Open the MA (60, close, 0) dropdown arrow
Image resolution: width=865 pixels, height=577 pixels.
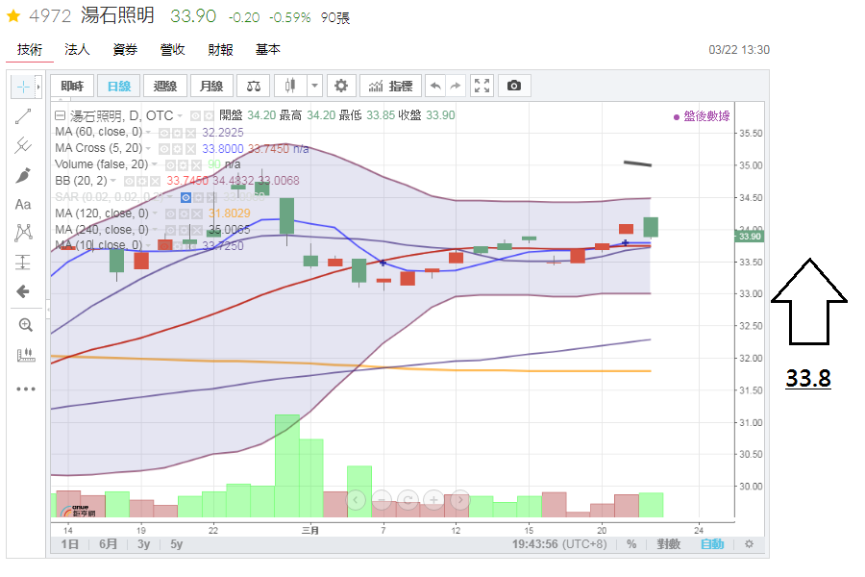pyautogui.click(x=148, y=133)
